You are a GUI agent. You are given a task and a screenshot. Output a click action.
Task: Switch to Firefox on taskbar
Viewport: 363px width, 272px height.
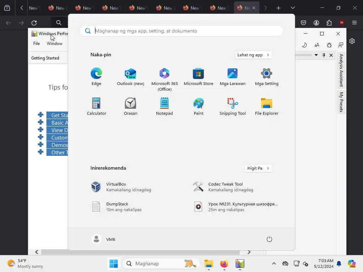(224, 263)
